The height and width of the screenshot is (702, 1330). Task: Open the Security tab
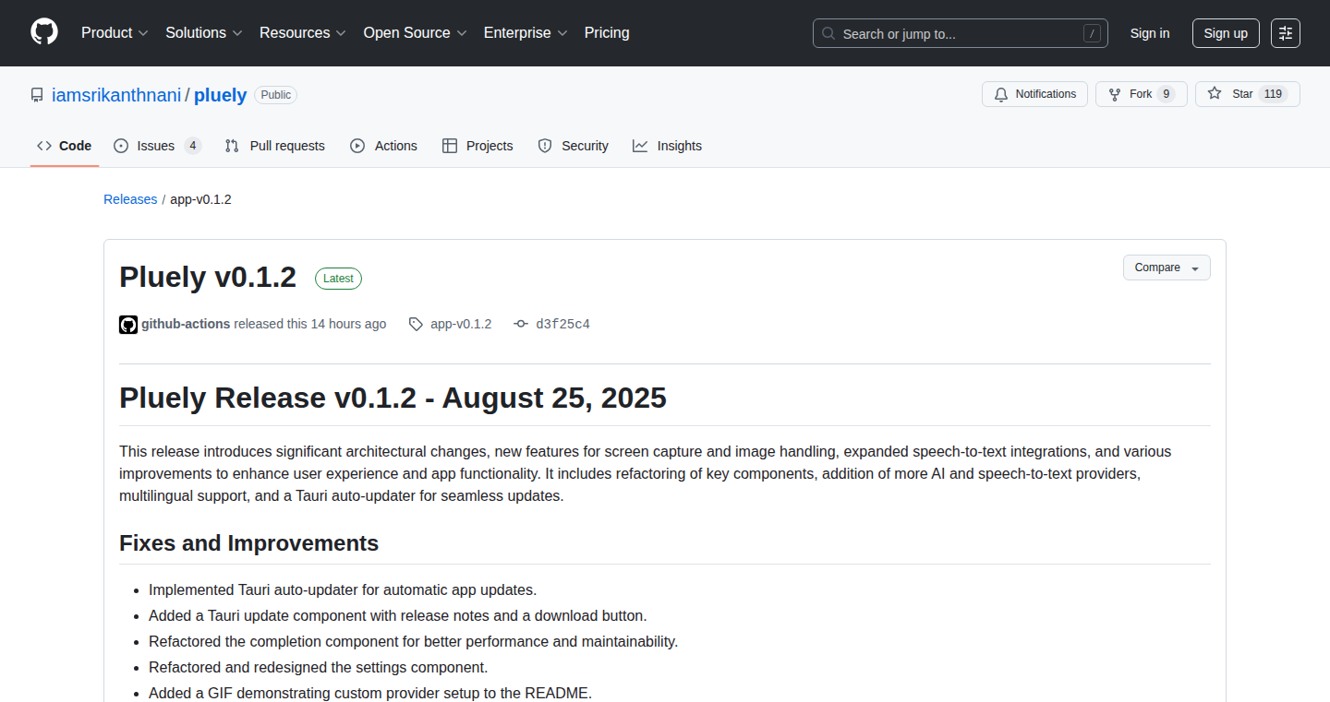click(573, 146)
